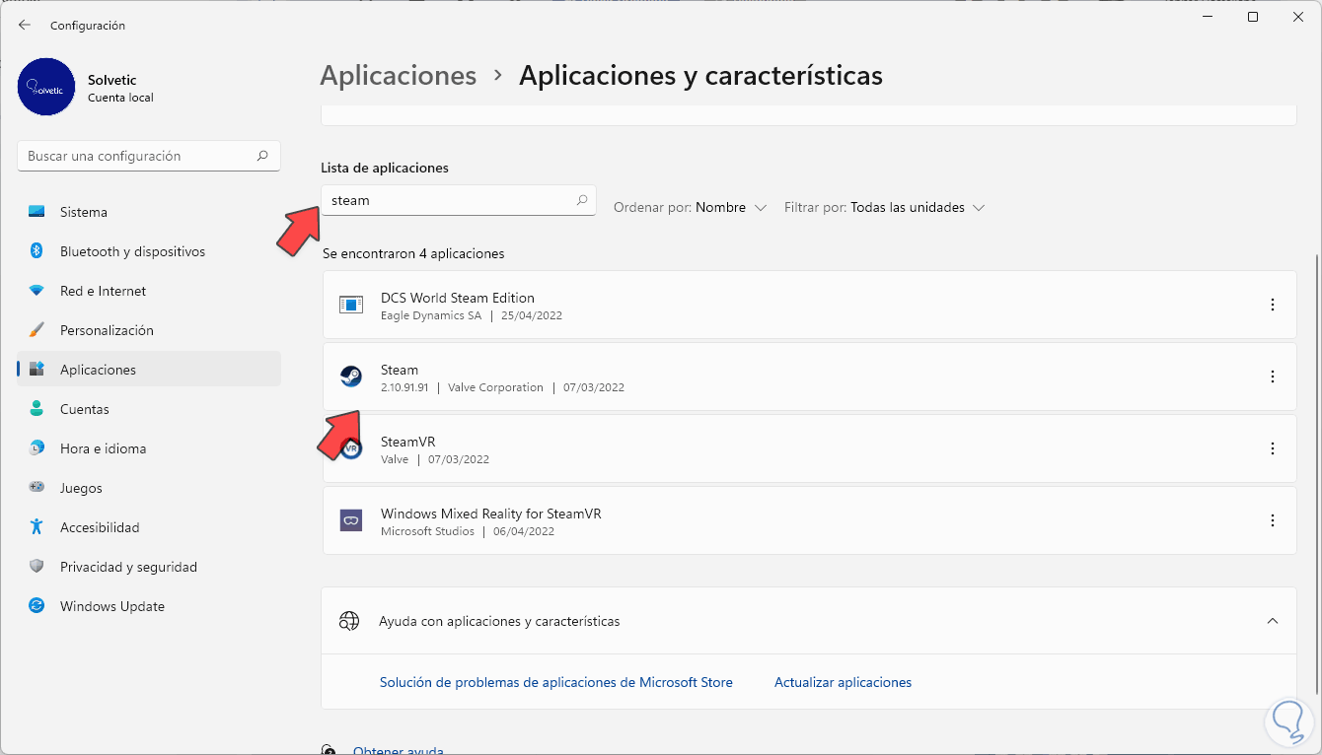This screenshot has width=1322, height=755.
Task: Click the Bluetooth icon in sidebar
Action: pos(37,251)
